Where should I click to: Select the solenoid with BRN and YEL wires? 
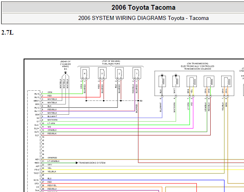(192, 81)
